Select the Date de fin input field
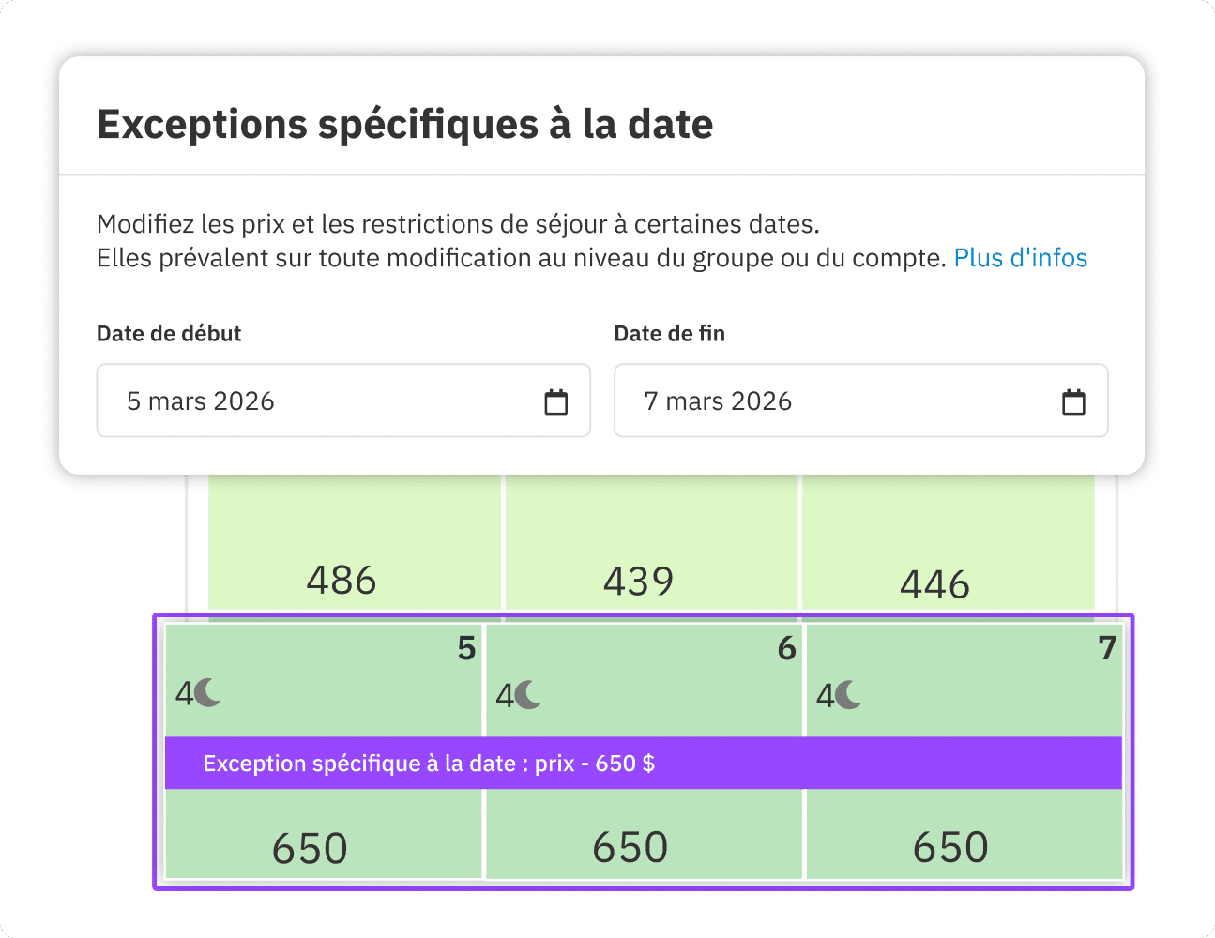 pyautogui.click(x=797, y=401)
